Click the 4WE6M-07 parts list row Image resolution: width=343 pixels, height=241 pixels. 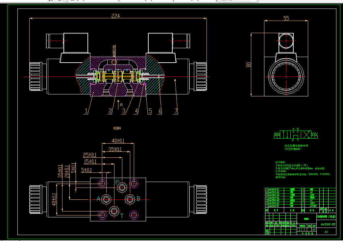coord(301,189)
